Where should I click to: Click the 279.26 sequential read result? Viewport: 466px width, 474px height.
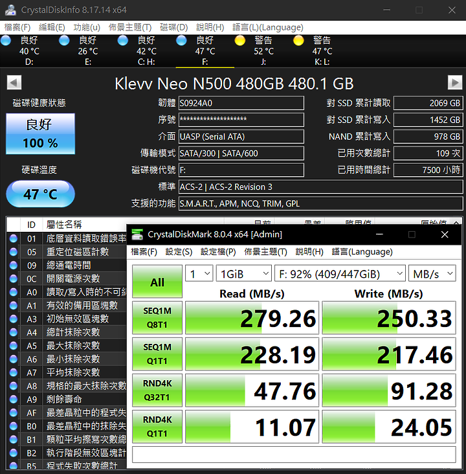tap(252, 318)
